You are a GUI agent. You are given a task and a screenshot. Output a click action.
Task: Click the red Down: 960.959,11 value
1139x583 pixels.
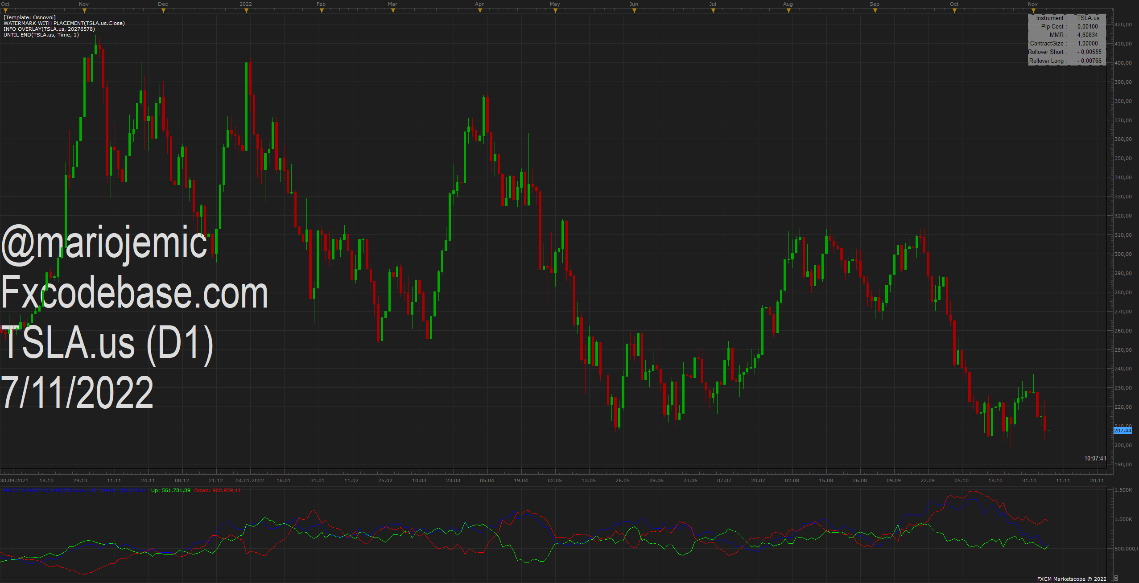click(218, 490)
